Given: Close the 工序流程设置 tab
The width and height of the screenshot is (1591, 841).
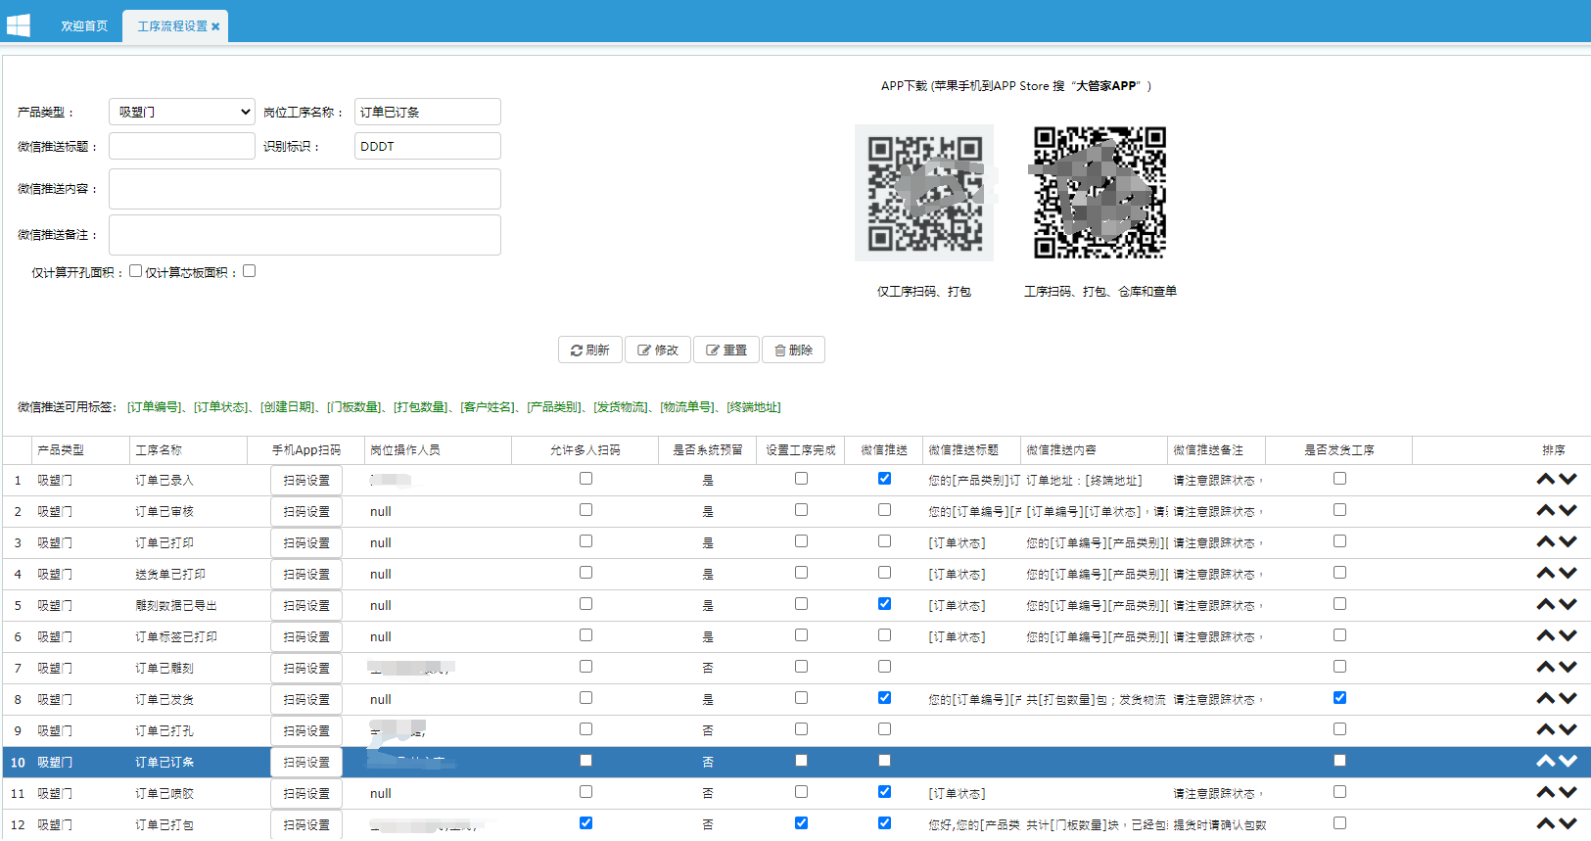Looking at the screenshot, I should pyautogui.click(x=215, y=26).
